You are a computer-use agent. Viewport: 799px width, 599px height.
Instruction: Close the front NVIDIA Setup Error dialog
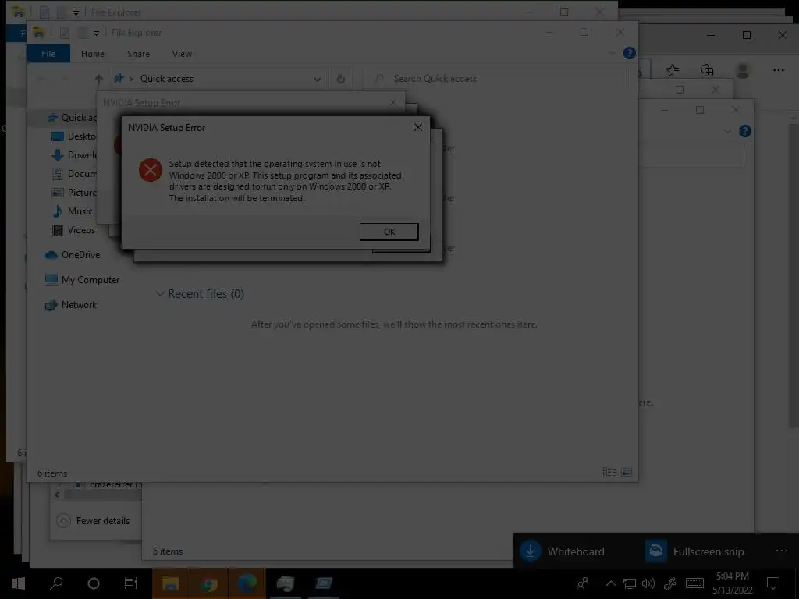[418, 127]
